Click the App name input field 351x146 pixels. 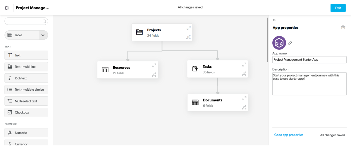point(309,59)
